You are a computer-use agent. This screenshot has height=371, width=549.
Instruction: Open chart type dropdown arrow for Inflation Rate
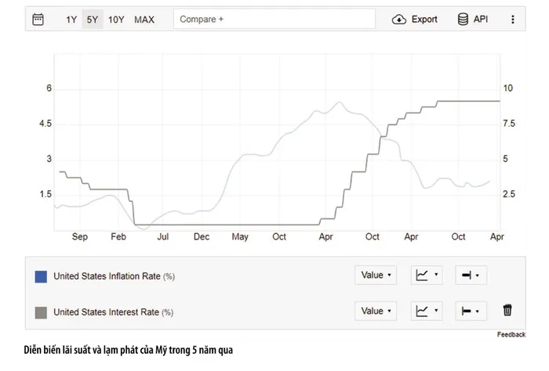click(x=436, y=275)
